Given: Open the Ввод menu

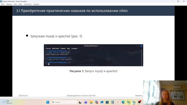Looking at the screenshot, I should [x=20, y=4].
